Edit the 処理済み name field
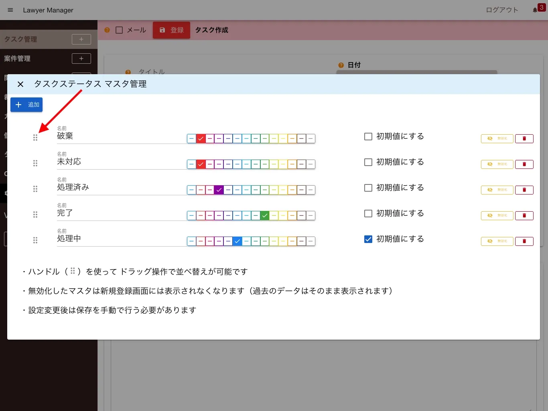 (122, 187)
